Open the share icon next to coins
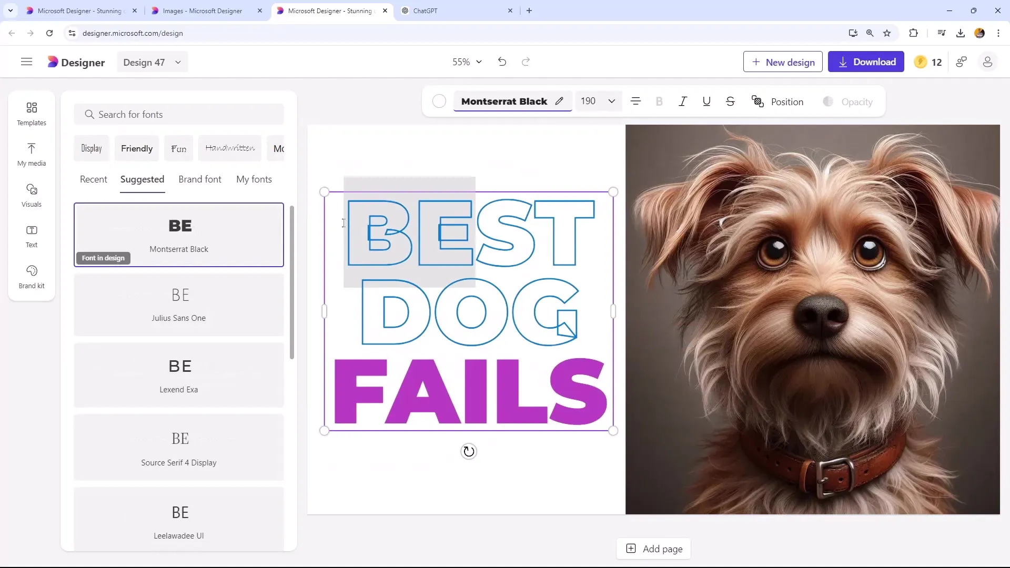Screen dimensions: 1010x568 [962, 62]
